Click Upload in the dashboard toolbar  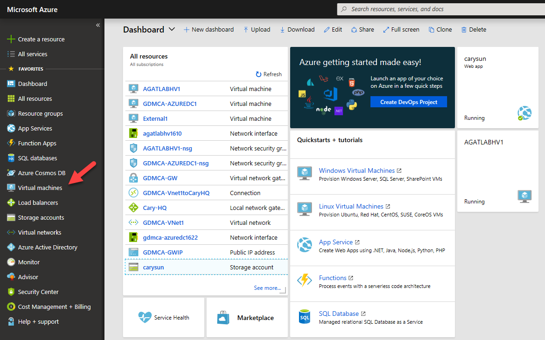coord(257,30)
